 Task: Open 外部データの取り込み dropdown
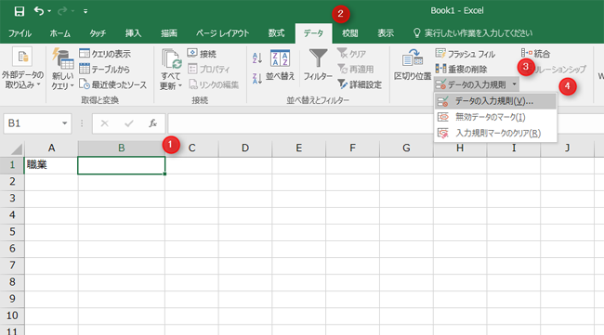(x=22, y=69)
